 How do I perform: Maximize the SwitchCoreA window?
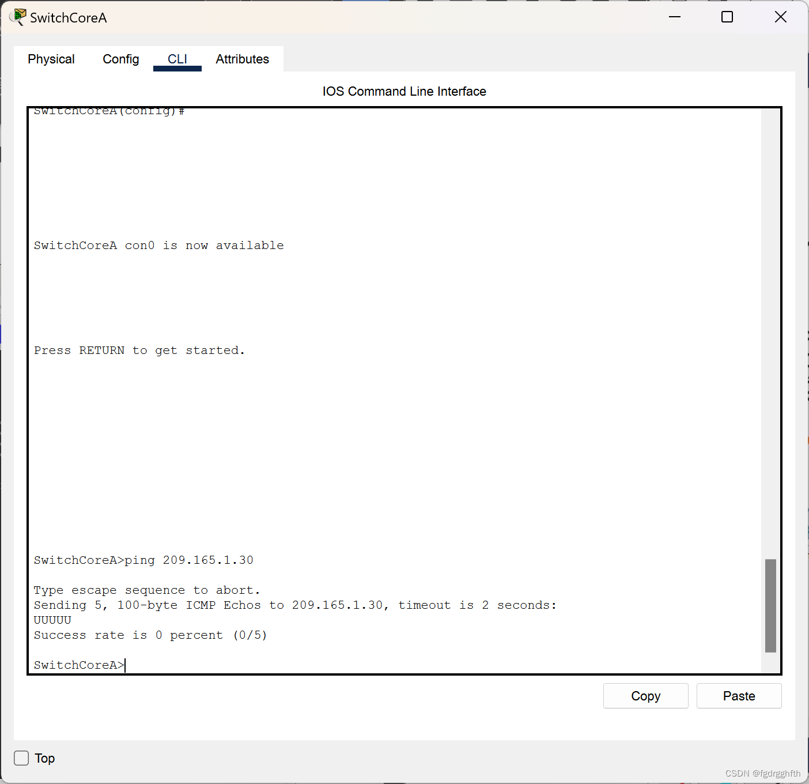click(x=727, y=17)
